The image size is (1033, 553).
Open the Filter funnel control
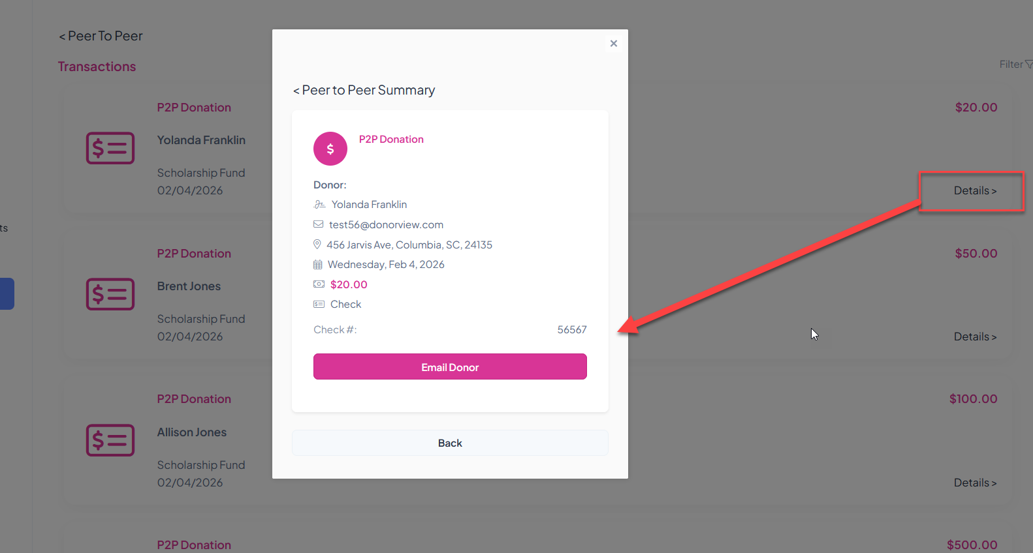[1016, 65]
